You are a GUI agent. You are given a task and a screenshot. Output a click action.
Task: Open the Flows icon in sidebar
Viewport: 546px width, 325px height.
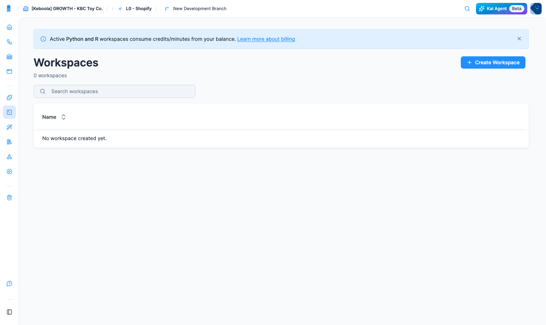(9, 42)
